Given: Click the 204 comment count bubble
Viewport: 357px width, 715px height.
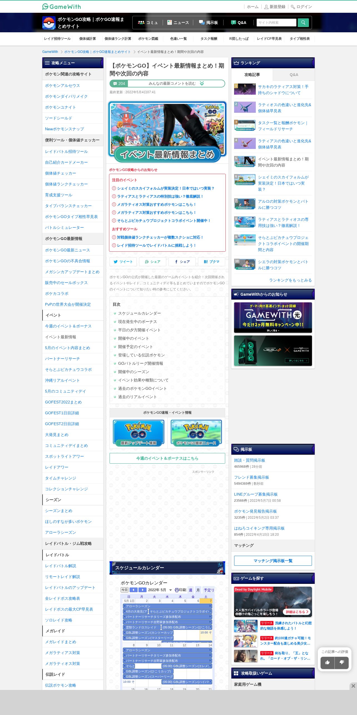Looking at the screenshot, I should [x=119, y=84].
